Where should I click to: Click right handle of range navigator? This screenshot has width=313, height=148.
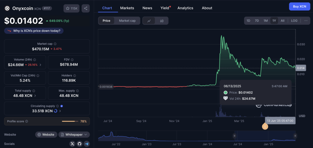295,136
